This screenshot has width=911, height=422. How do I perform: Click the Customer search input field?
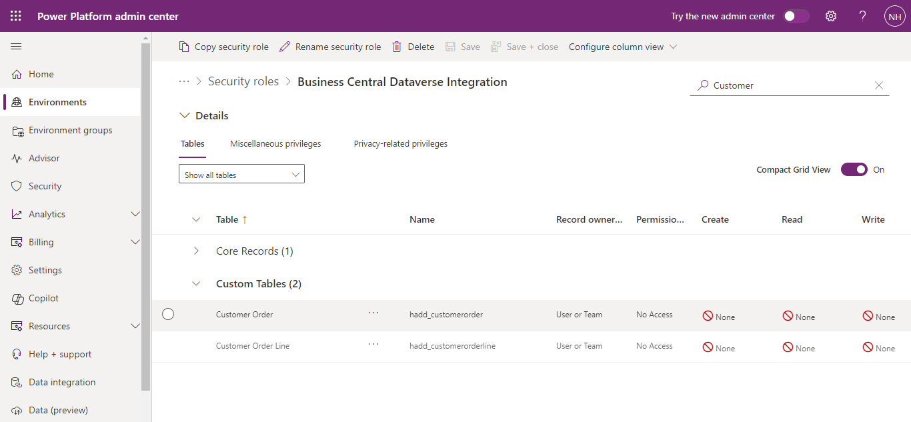click(x=787, y=85)
